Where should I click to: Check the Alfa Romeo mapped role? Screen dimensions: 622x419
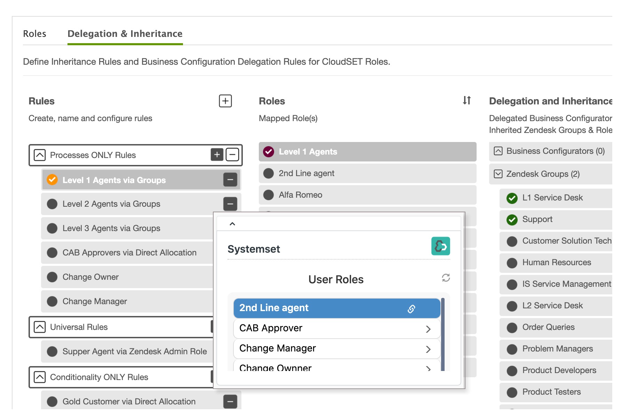[x=269, y=195]
